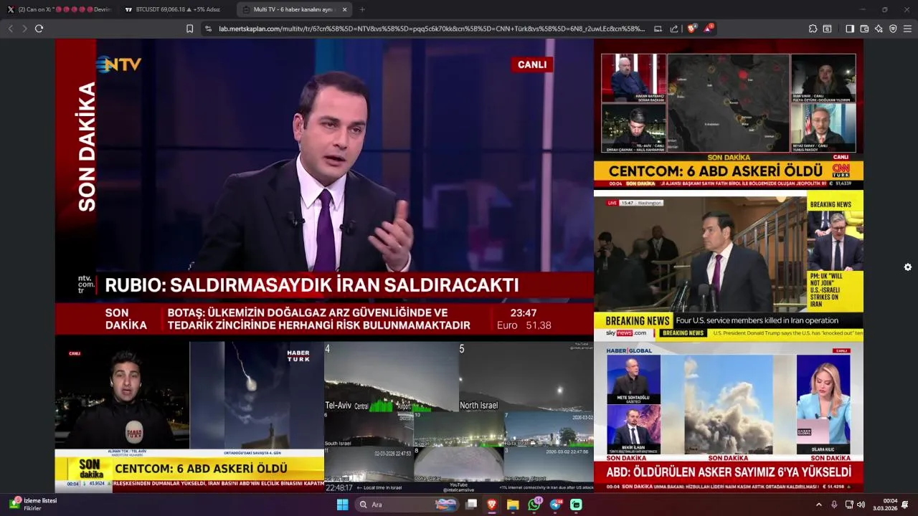This screenshot has width=918, height=516.
Task: Open the notification center icon beside the clock
Action: [x=905, y=505]
